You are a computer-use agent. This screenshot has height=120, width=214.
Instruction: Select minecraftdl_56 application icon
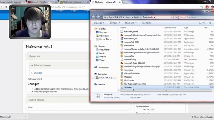click(x=122, y=39)
